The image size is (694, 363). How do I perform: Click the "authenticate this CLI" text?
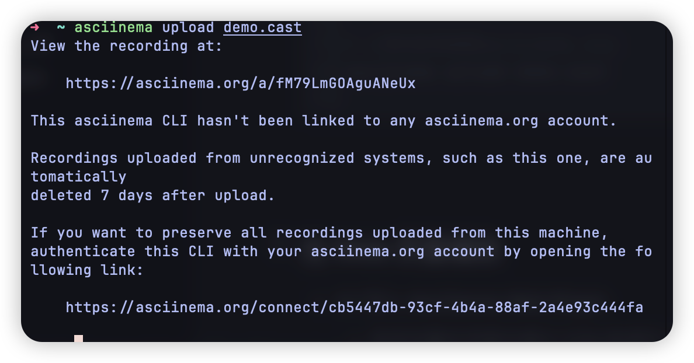tap(123, 252)
